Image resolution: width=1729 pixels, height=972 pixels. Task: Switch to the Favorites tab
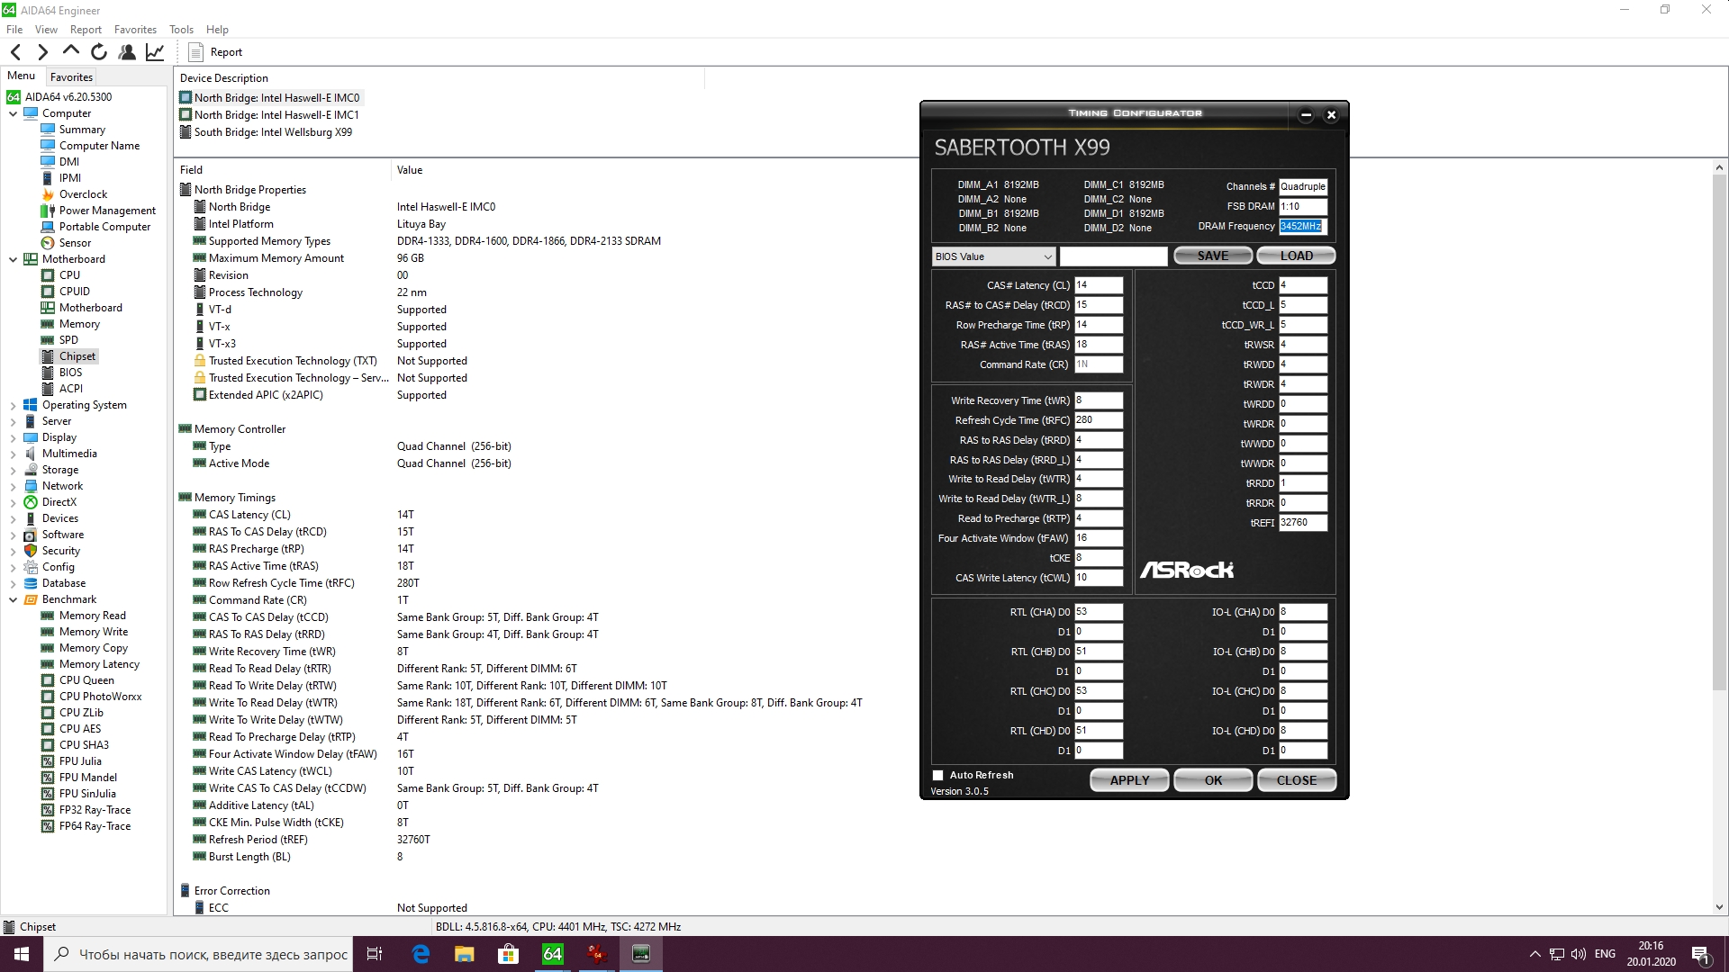pos(71,77)
